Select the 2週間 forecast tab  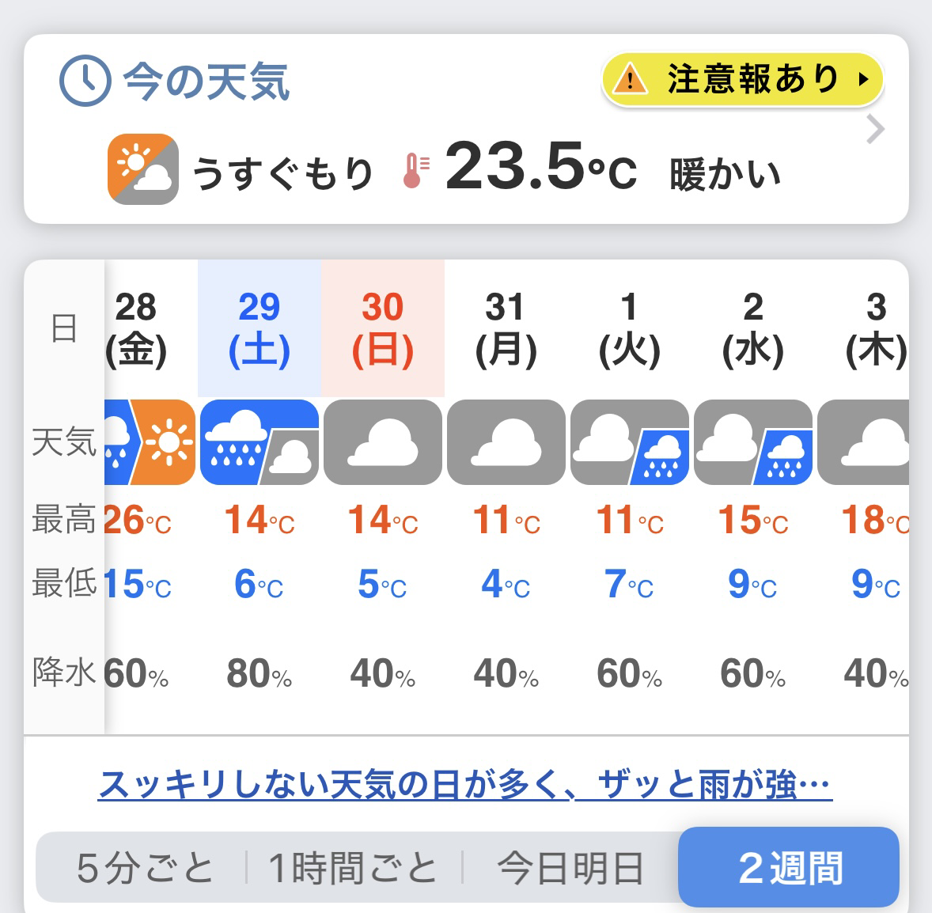coord(789,867)
